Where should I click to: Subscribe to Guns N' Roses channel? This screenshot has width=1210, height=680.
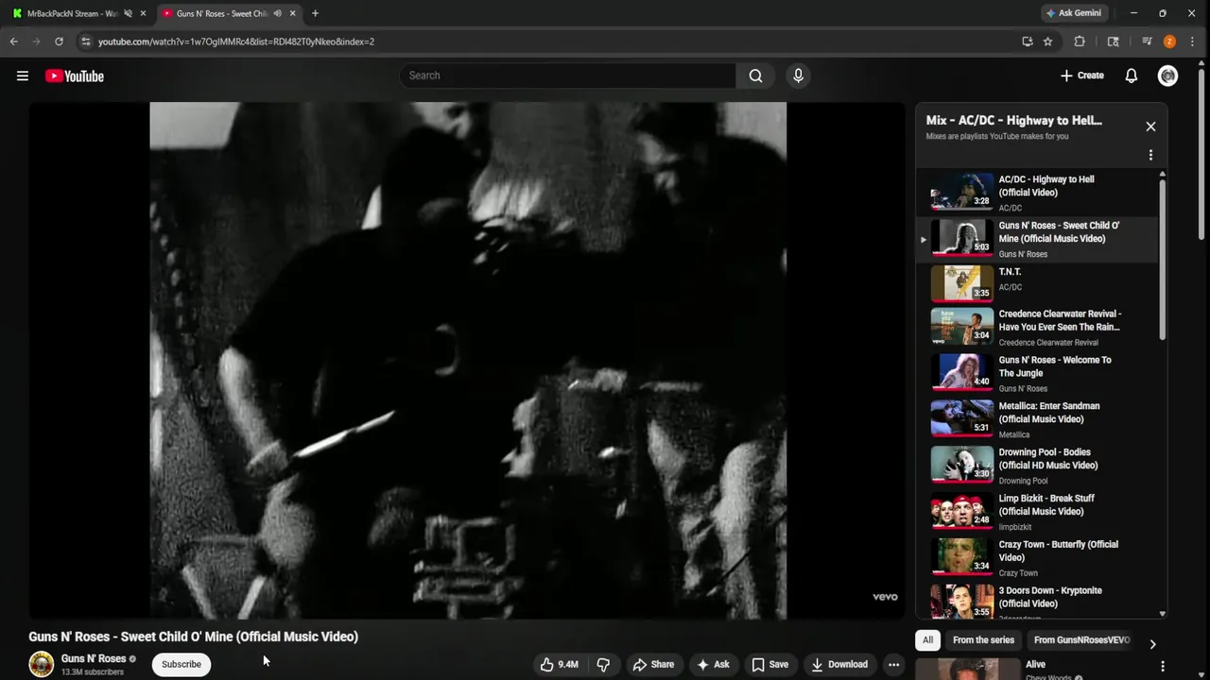coord(181,664)
